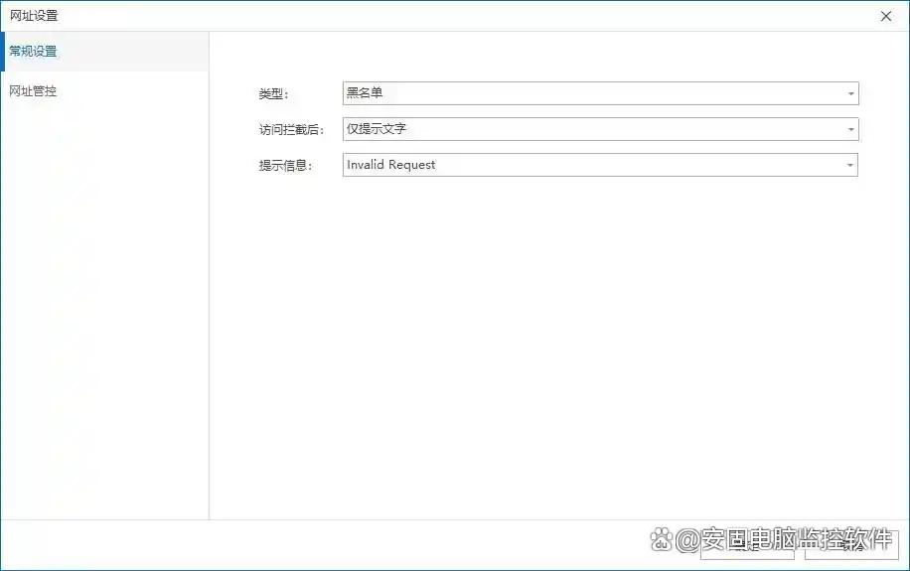Open the 访问拦截后 dropdown showing 仅提示文字
Screen dimensions: 910x571
(x=601, y=129)
